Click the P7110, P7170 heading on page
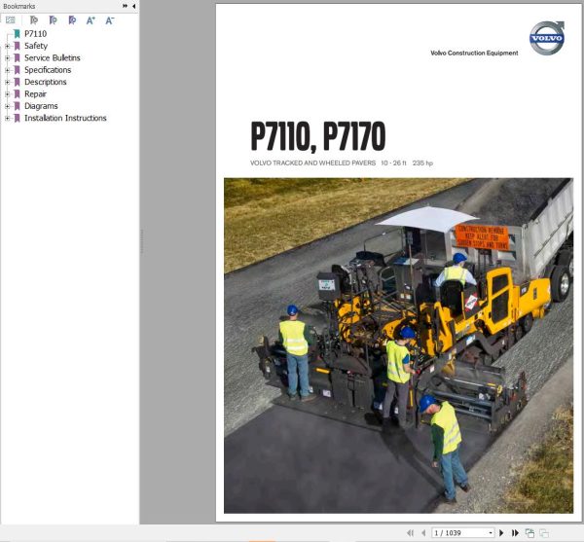Image resolution: width=584 pixels, height=542 pixels. 318,136
